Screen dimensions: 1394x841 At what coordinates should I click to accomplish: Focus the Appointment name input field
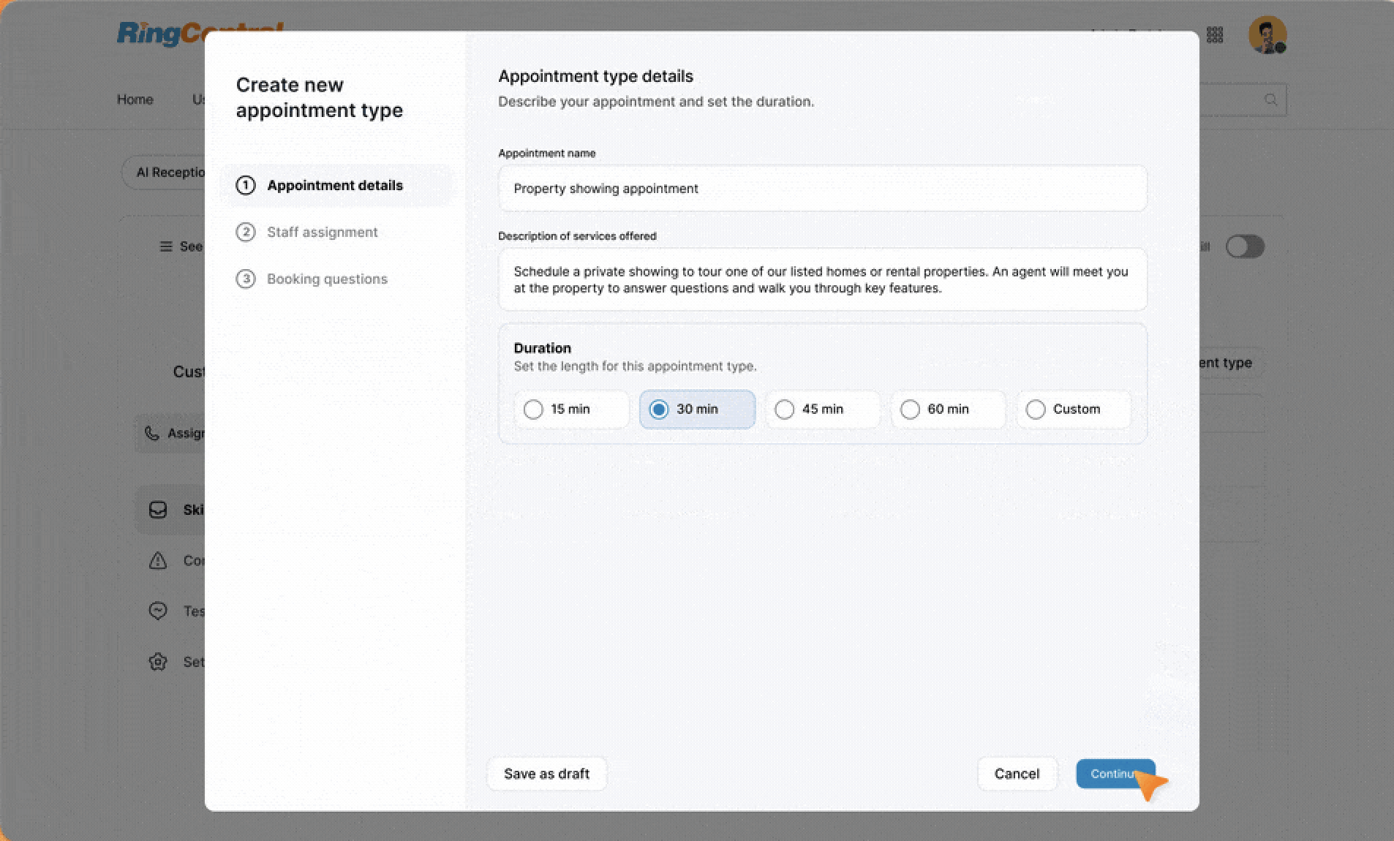[x=823, y=189]
